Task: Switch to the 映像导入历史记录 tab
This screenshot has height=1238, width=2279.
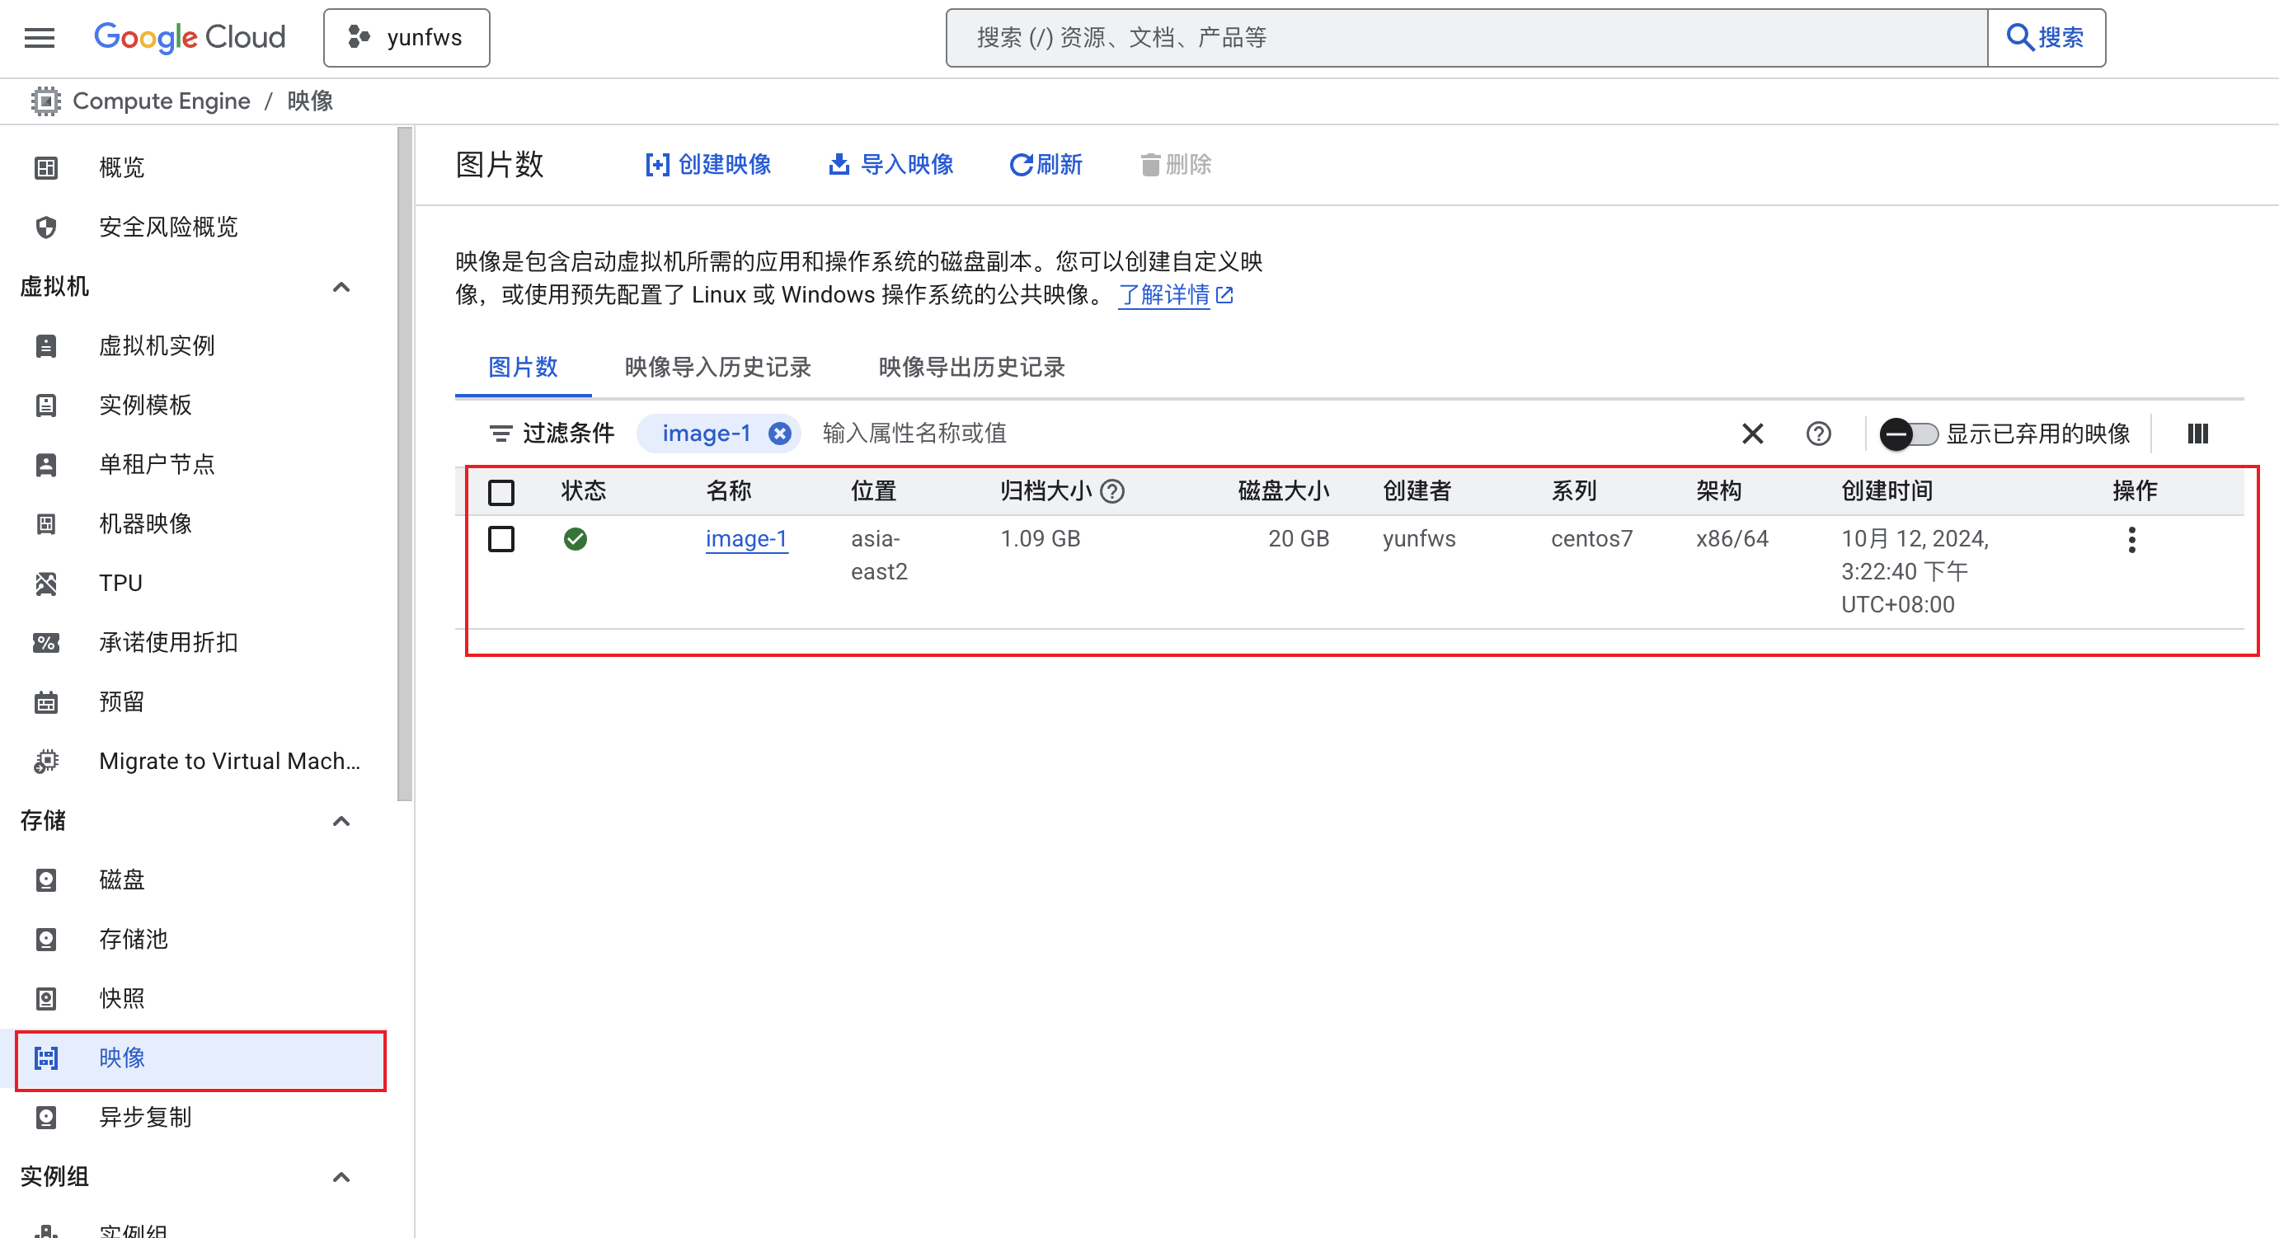Action: click(717, 368)
